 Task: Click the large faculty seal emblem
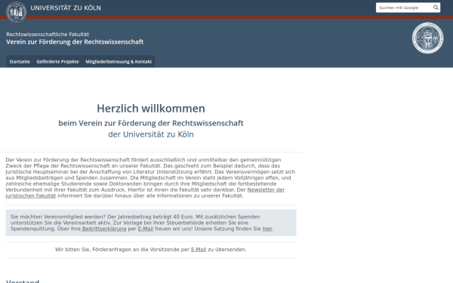click(x=427, y=38)
